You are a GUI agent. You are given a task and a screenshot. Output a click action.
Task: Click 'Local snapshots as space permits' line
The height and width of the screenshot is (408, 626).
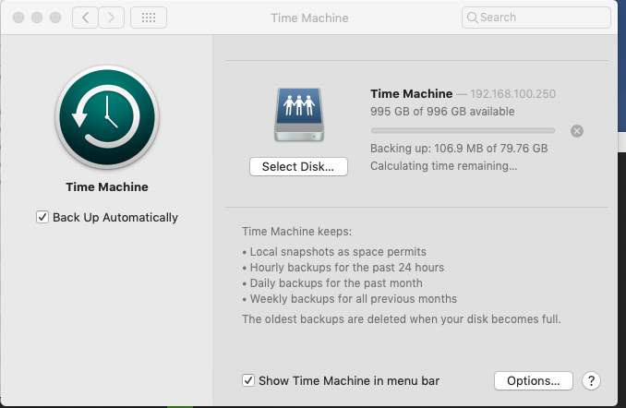click(338, 252)
